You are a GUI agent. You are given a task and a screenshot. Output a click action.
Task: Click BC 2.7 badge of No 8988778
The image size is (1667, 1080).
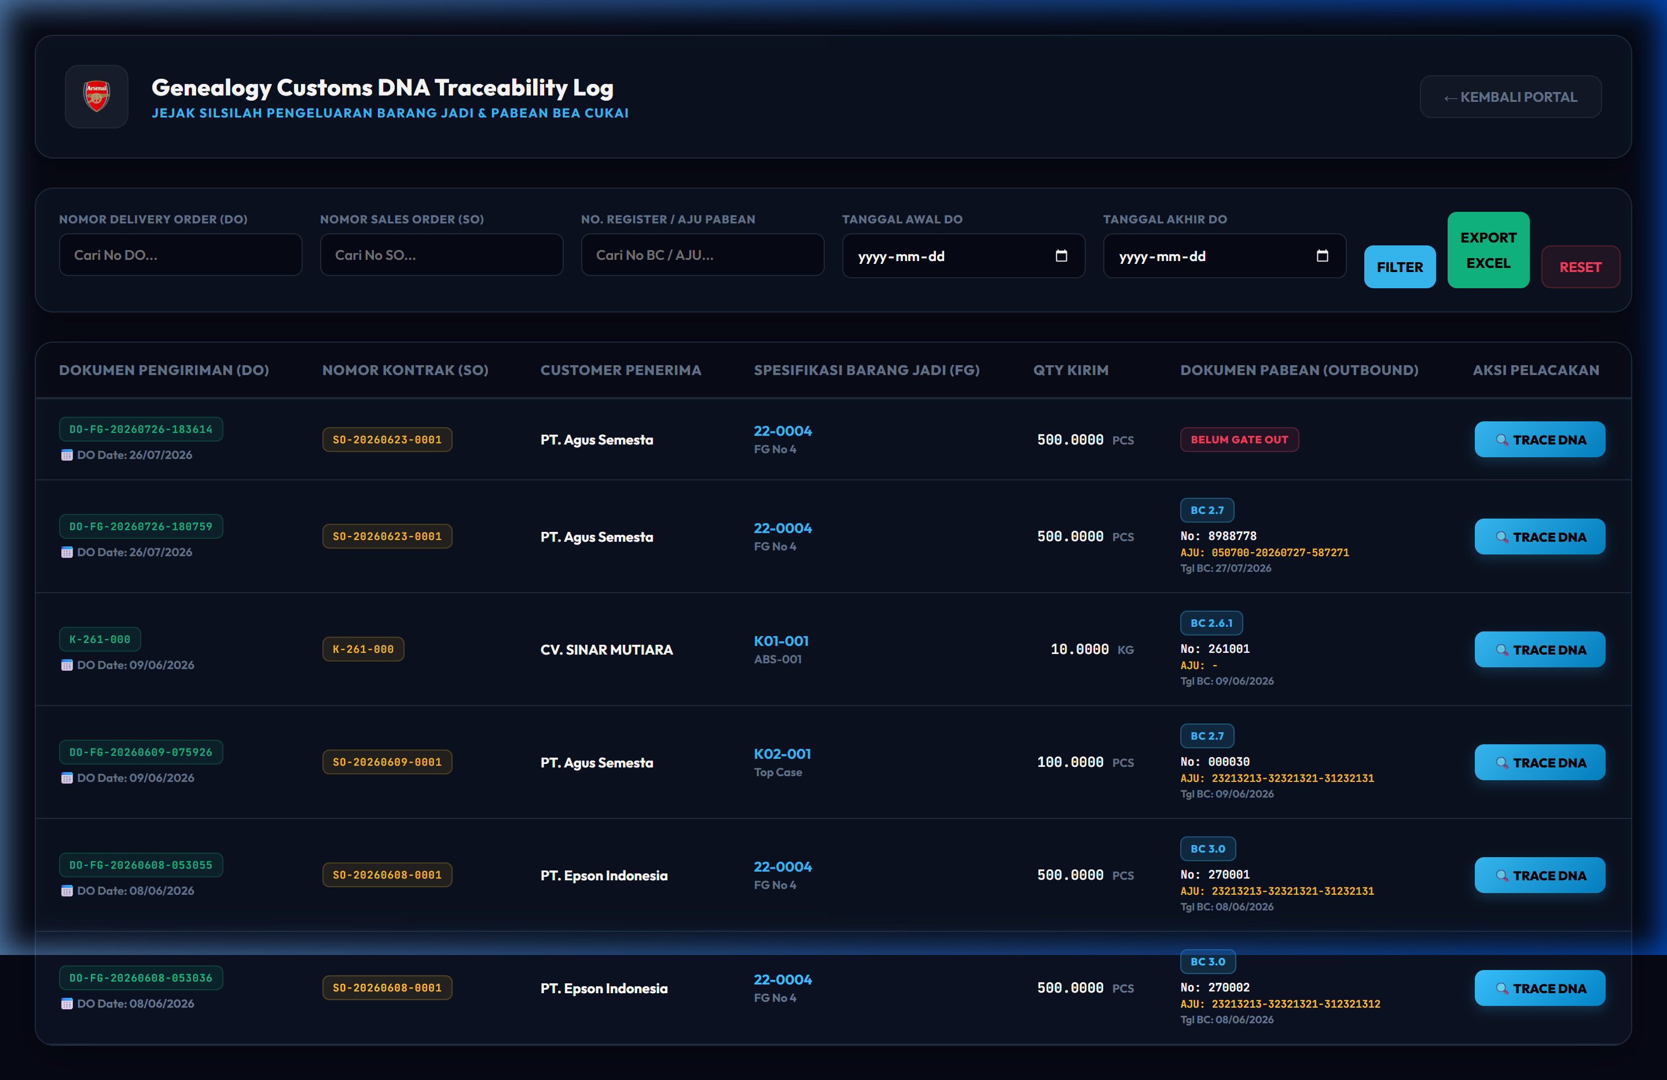click(x=1207, y=510)
